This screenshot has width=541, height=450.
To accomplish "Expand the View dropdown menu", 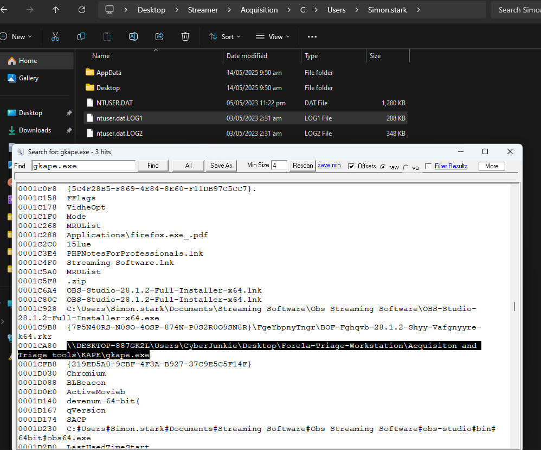I will [x=273, y=36].
